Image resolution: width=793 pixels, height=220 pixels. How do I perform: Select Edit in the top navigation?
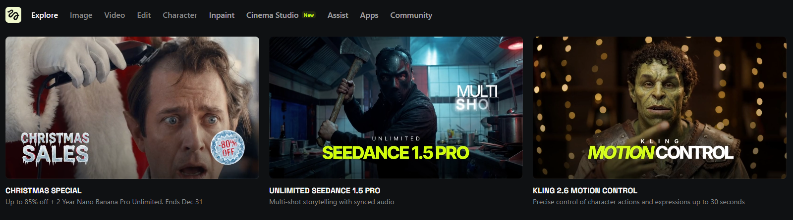(144, 15)
